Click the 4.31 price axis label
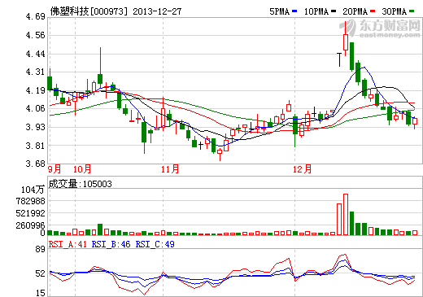 tap(35, 72)
